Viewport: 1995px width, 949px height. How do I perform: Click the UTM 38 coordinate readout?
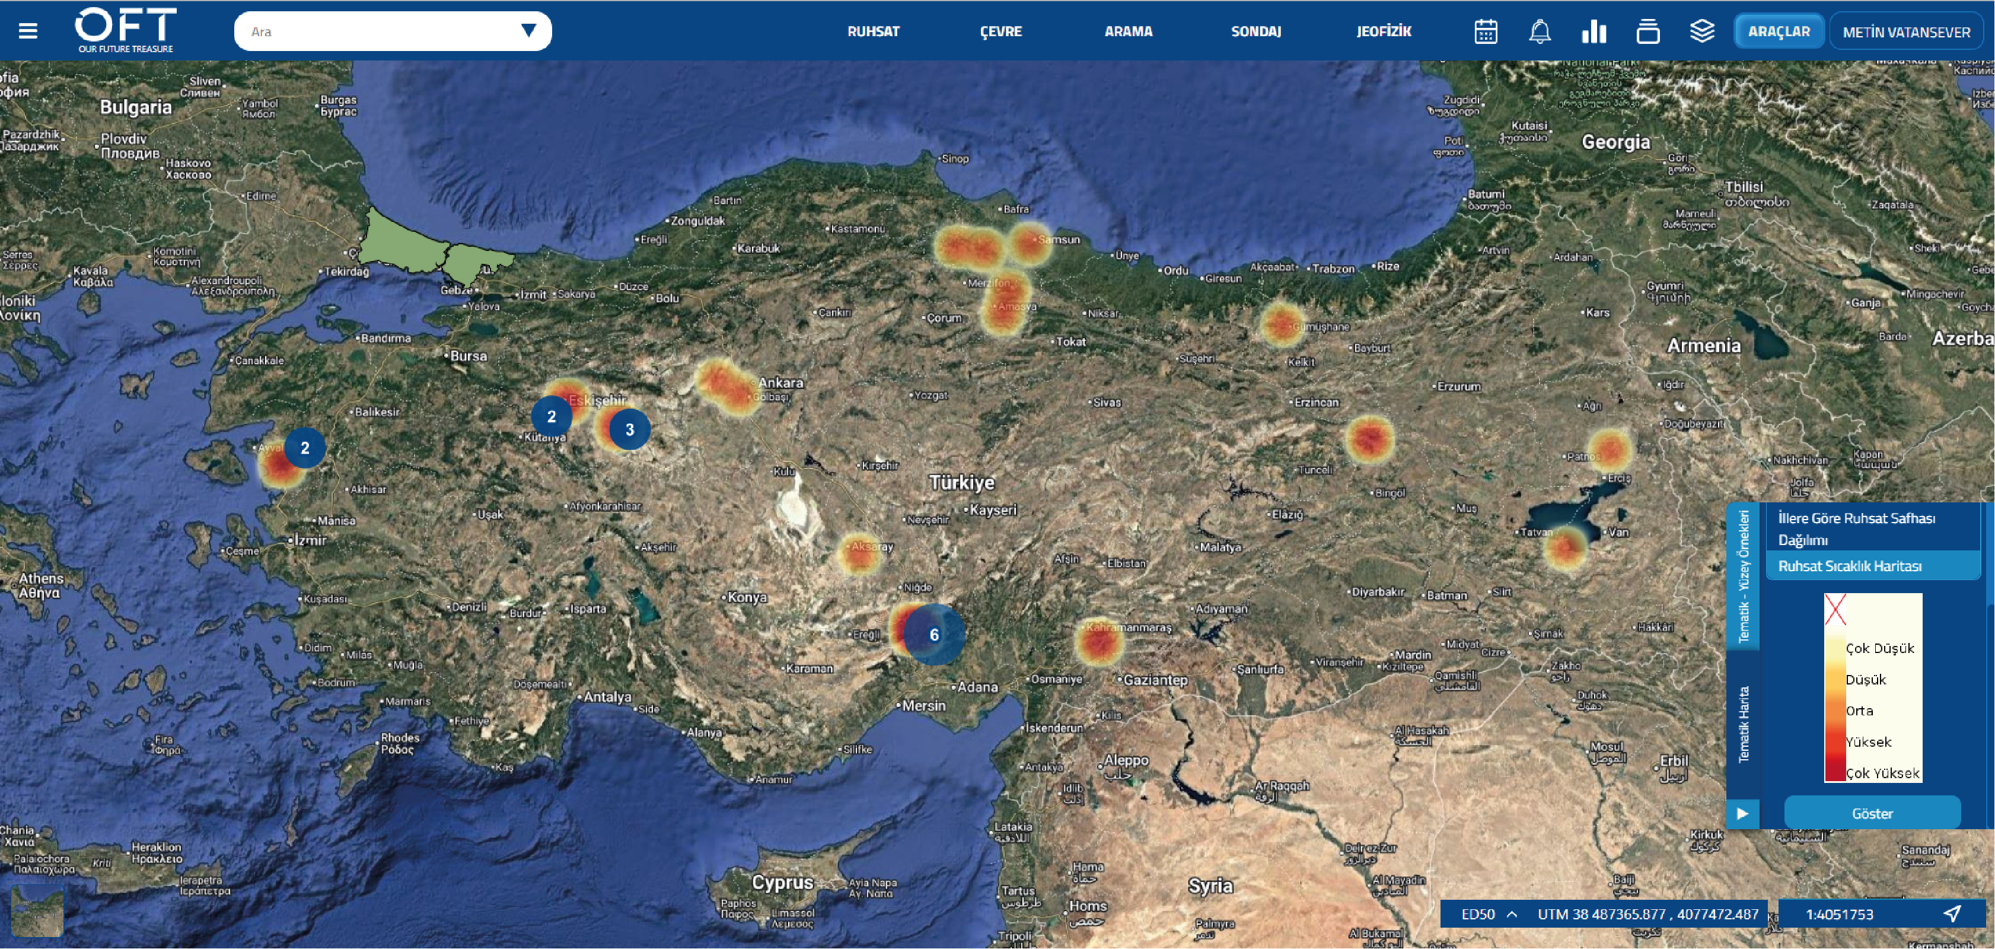[1648, 913]
